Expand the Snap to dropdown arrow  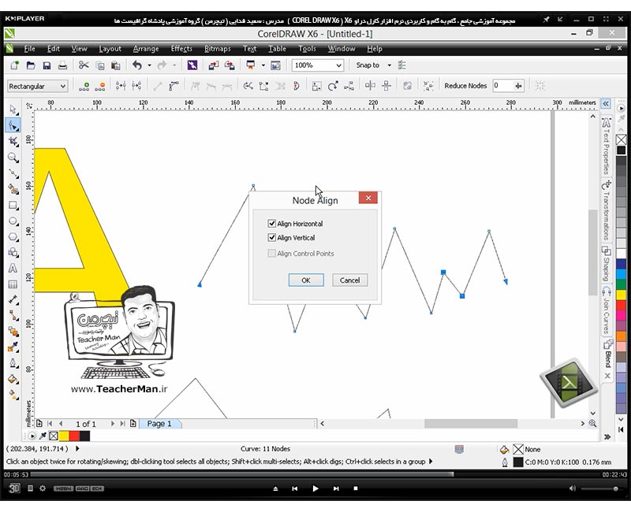point(389,65)
